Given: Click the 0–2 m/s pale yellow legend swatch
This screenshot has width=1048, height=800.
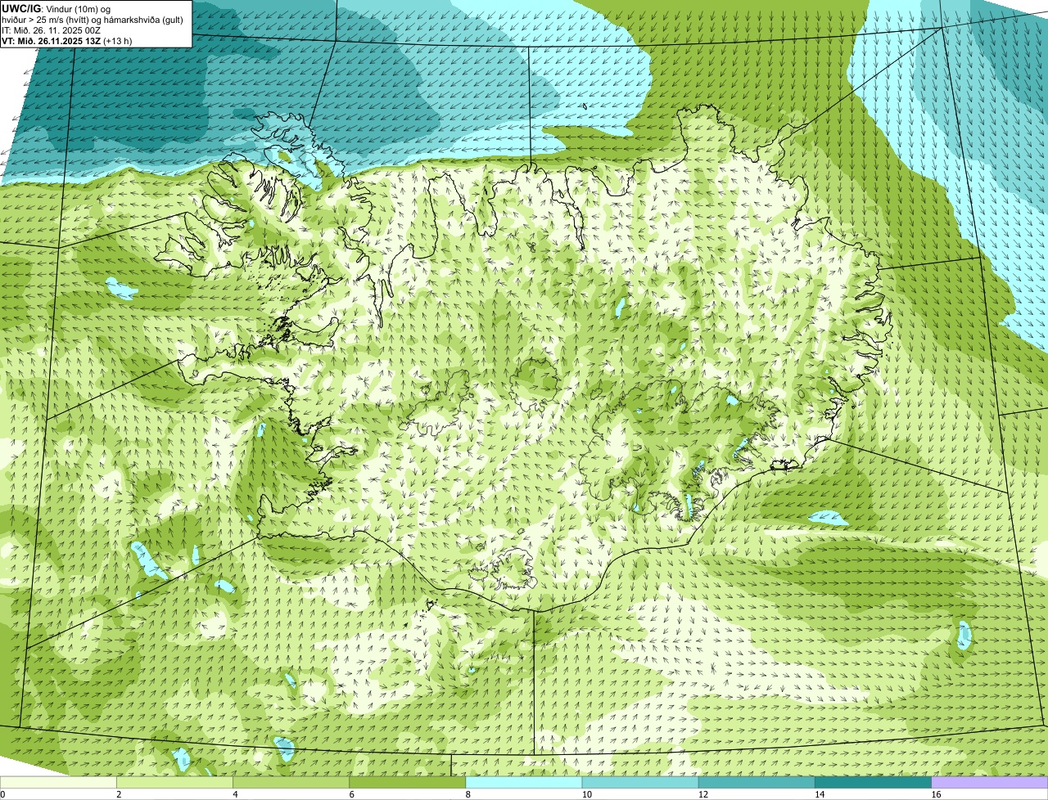Looking at the screenshot, I should pyautogui.click(x=58, y=783).
